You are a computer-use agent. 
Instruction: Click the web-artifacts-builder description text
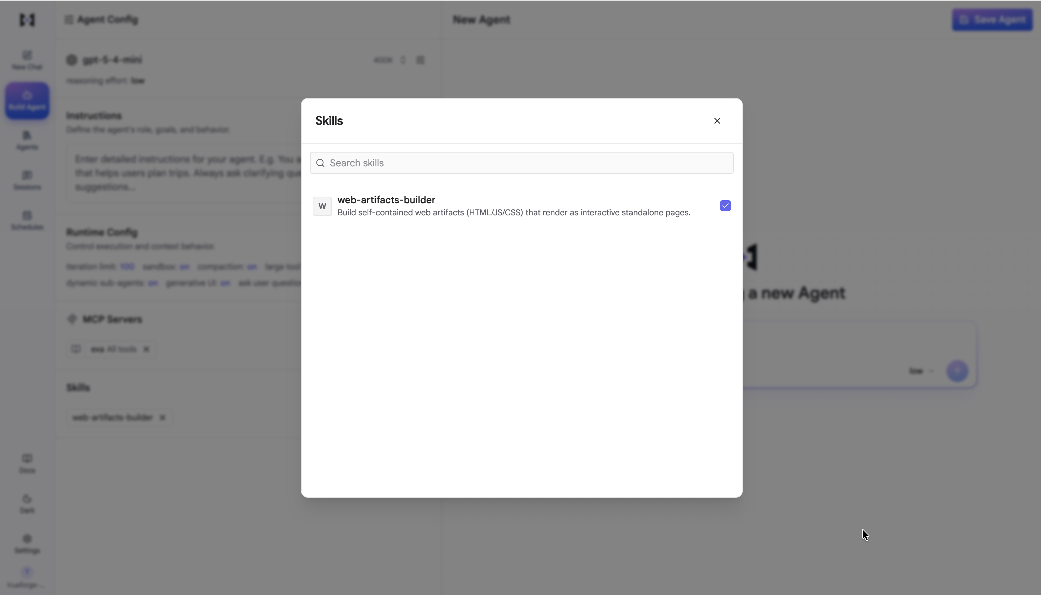(x=514, y=213)
